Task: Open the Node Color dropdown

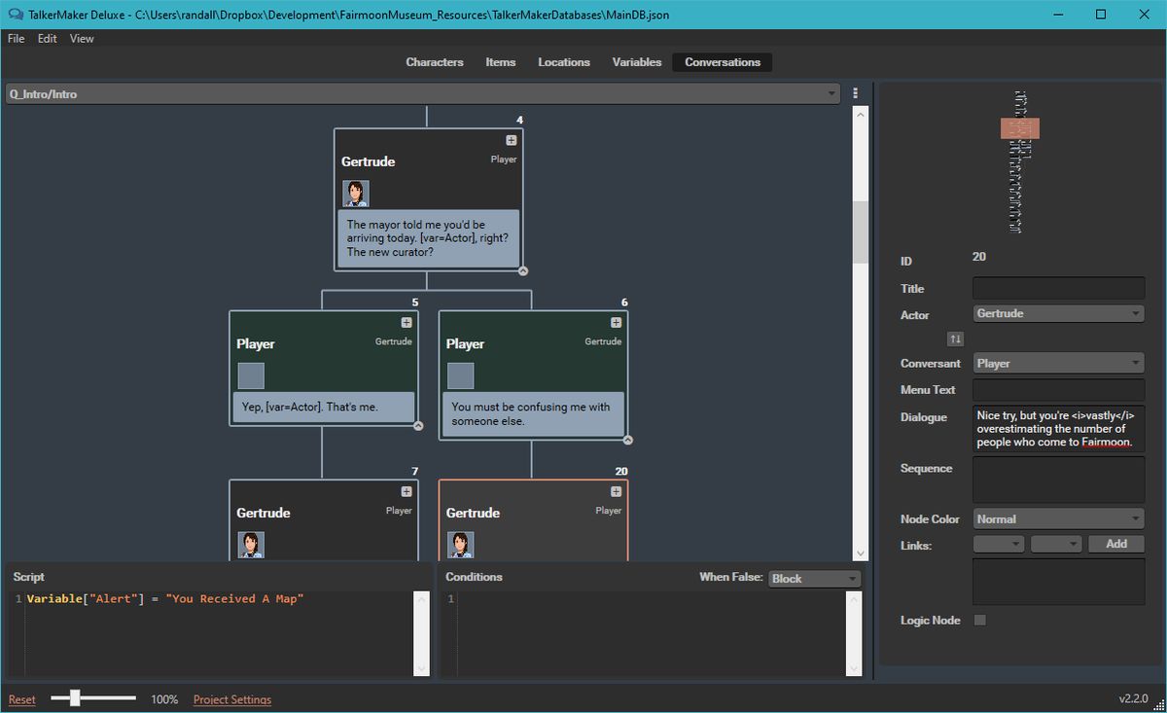Action: [x=1058, y=518]
